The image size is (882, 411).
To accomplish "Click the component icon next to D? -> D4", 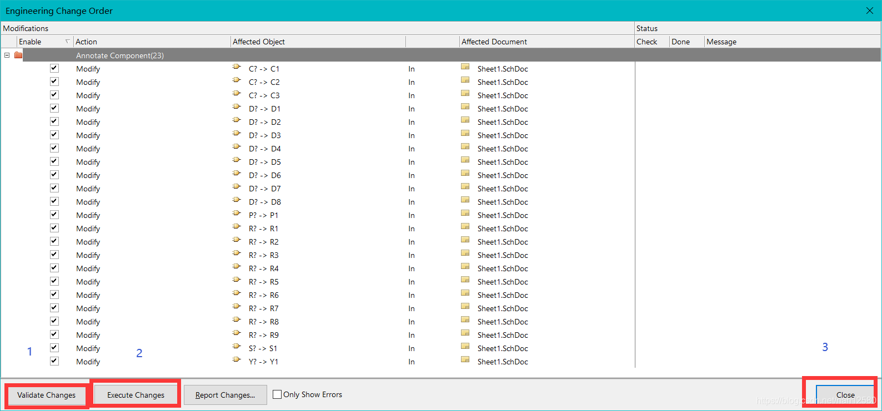I will pyautogui.click(x=237, y=147).
